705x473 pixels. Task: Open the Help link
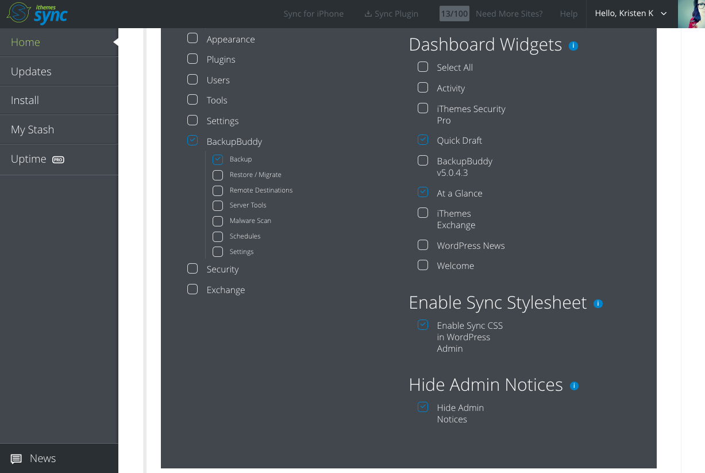tap(569, 14)
